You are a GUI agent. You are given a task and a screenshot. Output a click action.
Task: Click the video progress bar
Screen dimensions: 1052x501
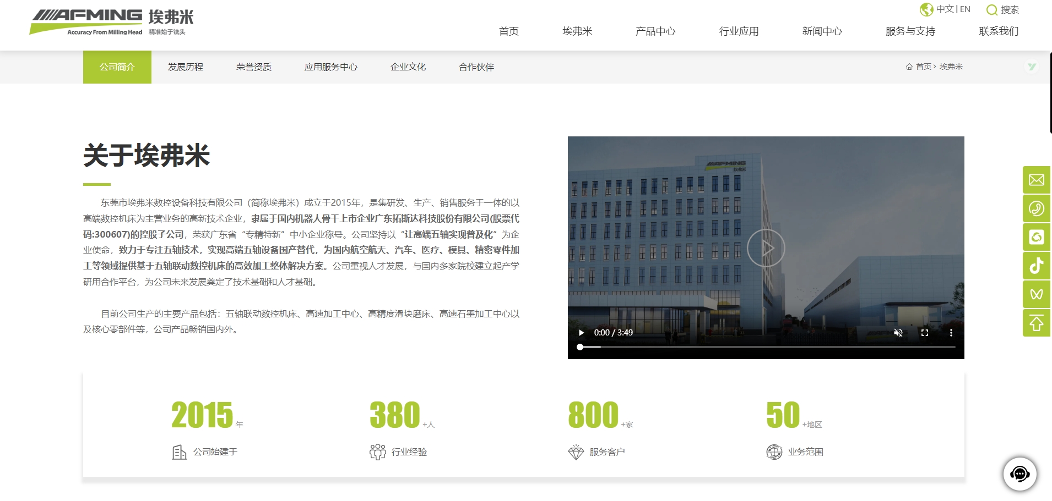coord(767,347)
